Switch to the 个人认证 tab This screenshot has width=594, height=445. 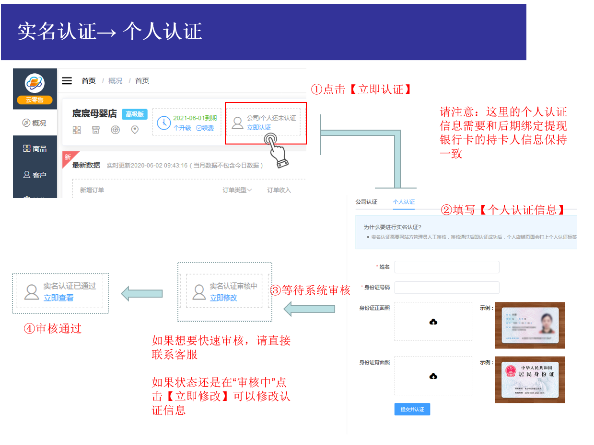tap(404, 202)
